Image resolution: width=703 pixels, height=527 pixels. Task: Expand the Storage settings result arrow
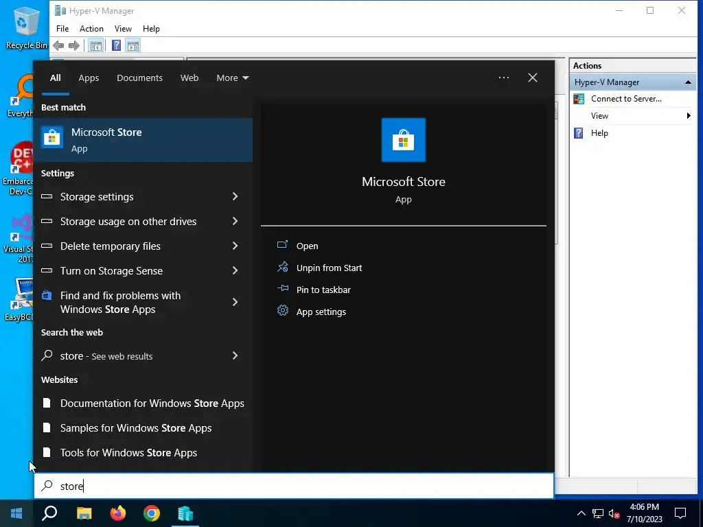[x=235, y=196]
